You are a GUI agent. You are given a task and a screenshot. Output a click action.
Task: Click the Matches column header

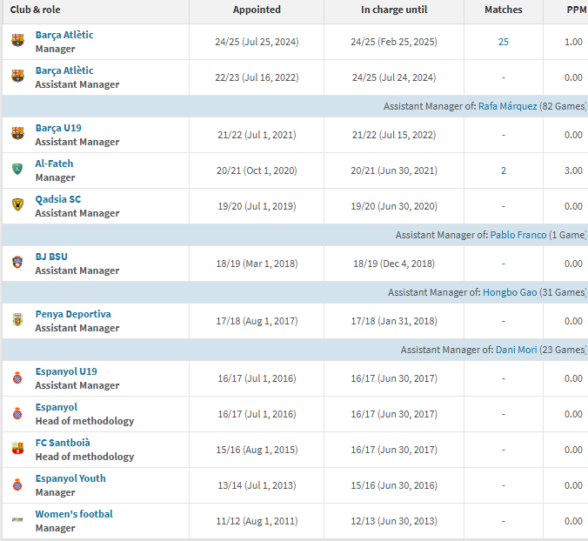coord(504,10)
